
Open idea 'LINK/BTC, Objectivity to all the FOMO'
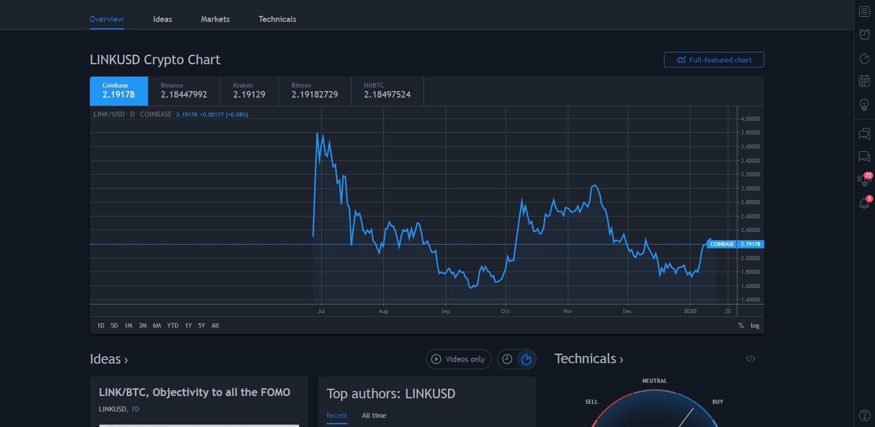(x=195, y=392)
